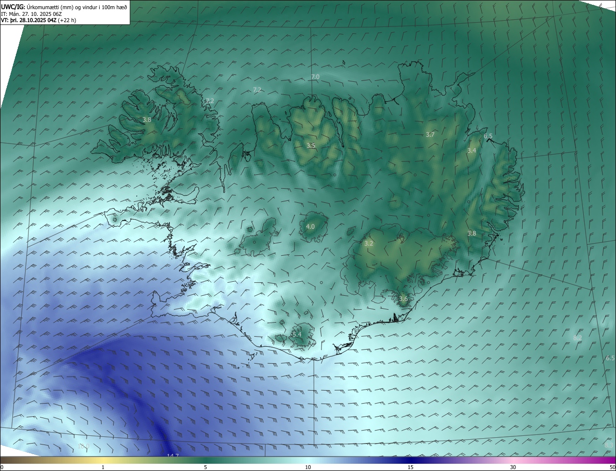The height and width of the screenshot is (471, 616).
Task: Click the 5 tick on the color scale
Action: coord(205,467)
